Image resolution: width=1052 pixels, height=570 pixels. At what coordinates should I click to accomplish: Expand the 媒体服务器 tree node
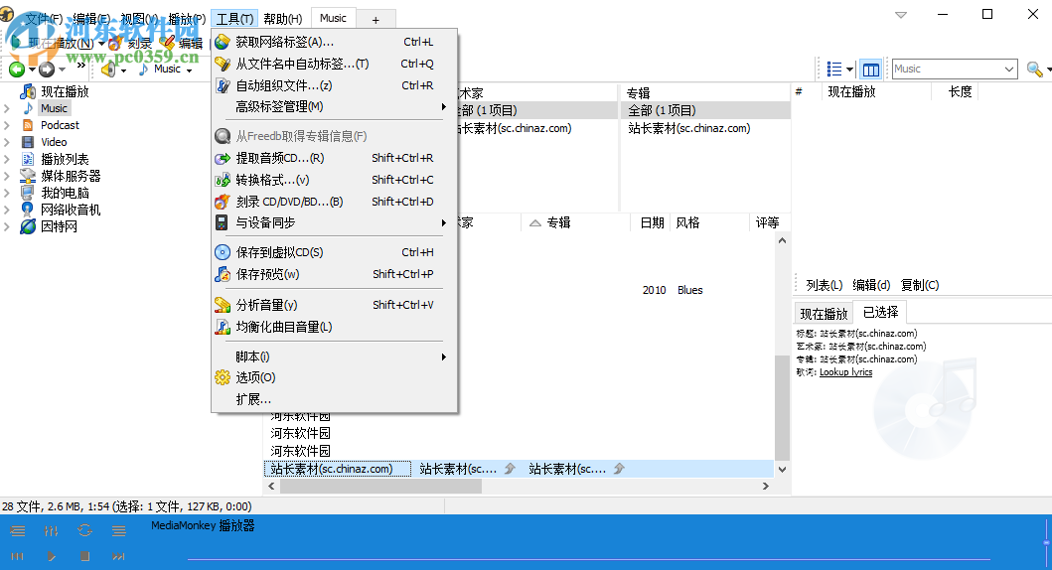coord(7,177)
